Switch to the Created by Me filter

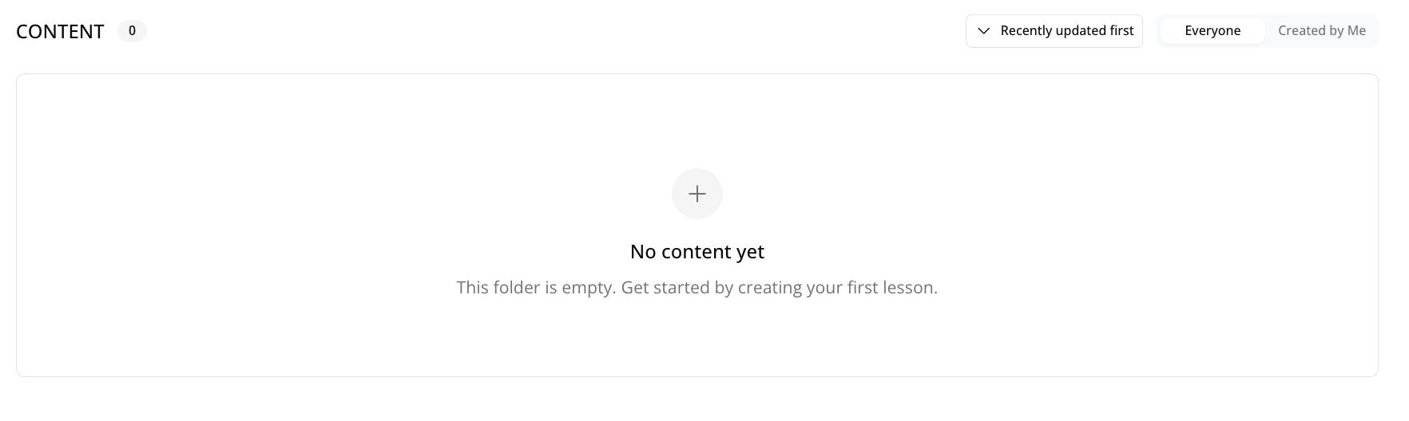[1321, 31]
